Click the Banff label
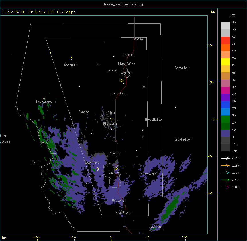This screenshot has height=241, width=247. (36, 162)
